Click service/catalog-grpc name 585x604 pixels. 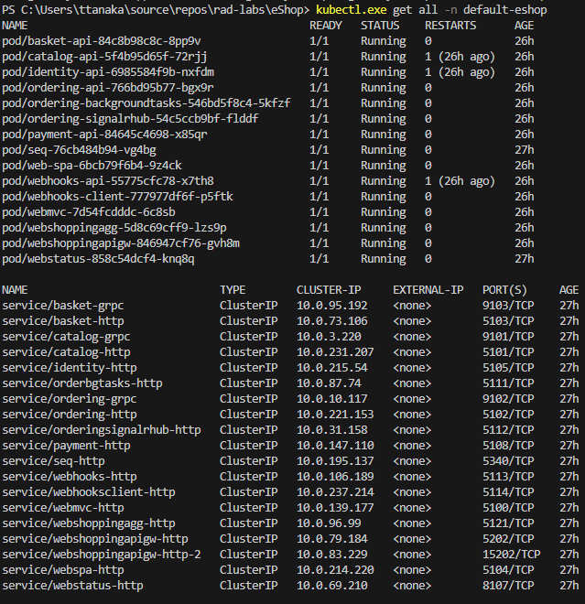(x=66, y=337)
